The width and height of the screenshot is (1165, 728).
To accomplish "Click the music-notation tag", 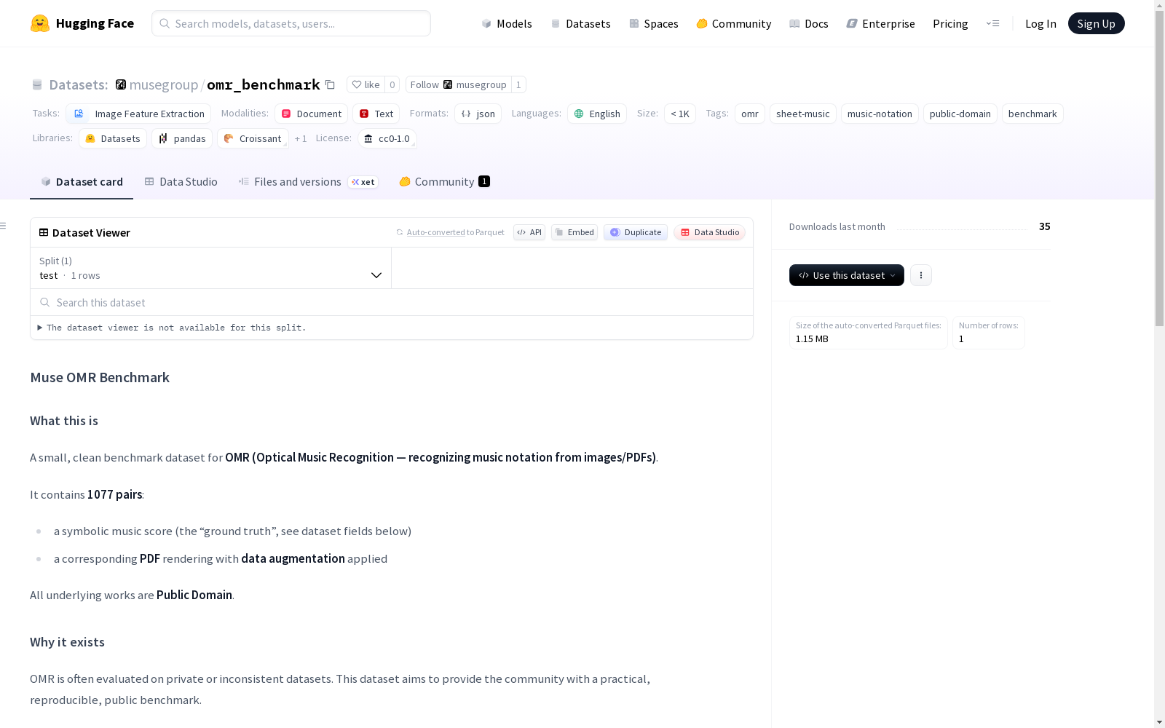I will coord(880,114).
